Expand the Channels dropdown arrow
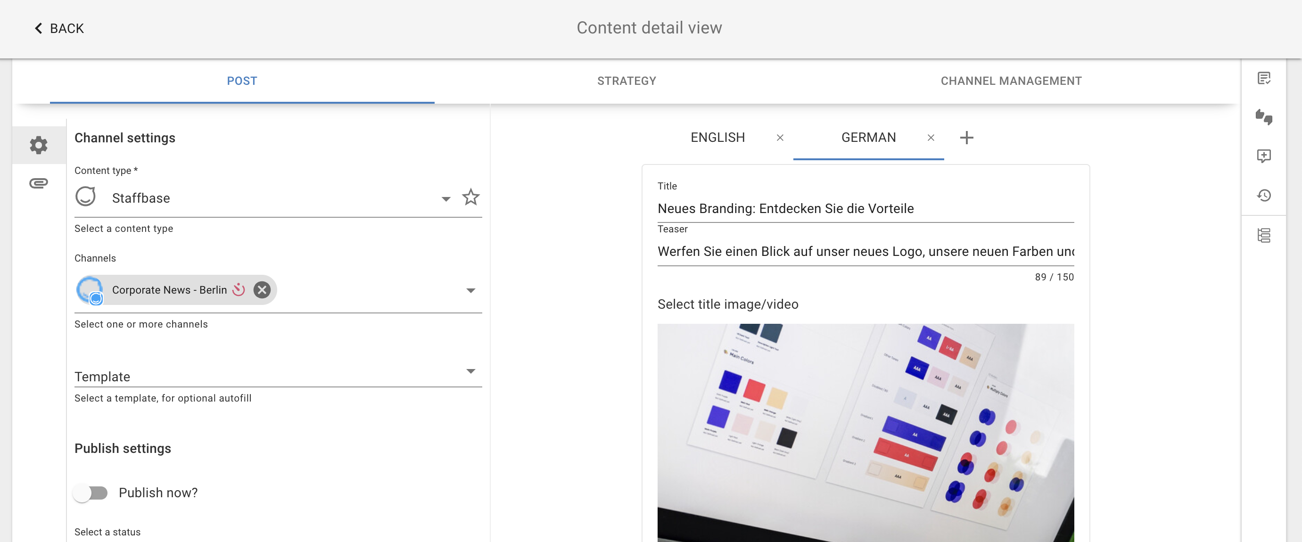The image size is (1302, 542). click(x=470, y=290)
